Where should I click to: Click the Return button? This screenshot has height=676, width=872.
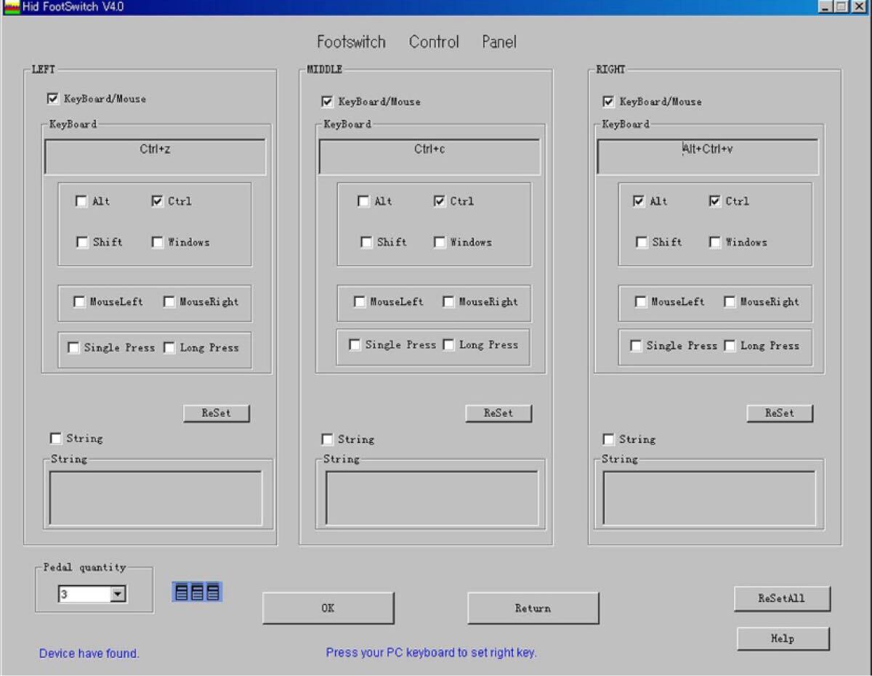(533, 608)
